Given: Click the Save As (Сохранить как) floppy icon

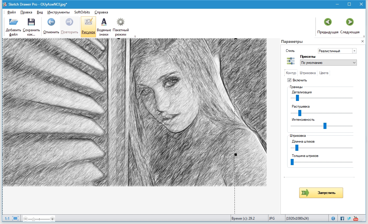Looking at the screenshot, I should pos(31,22).
